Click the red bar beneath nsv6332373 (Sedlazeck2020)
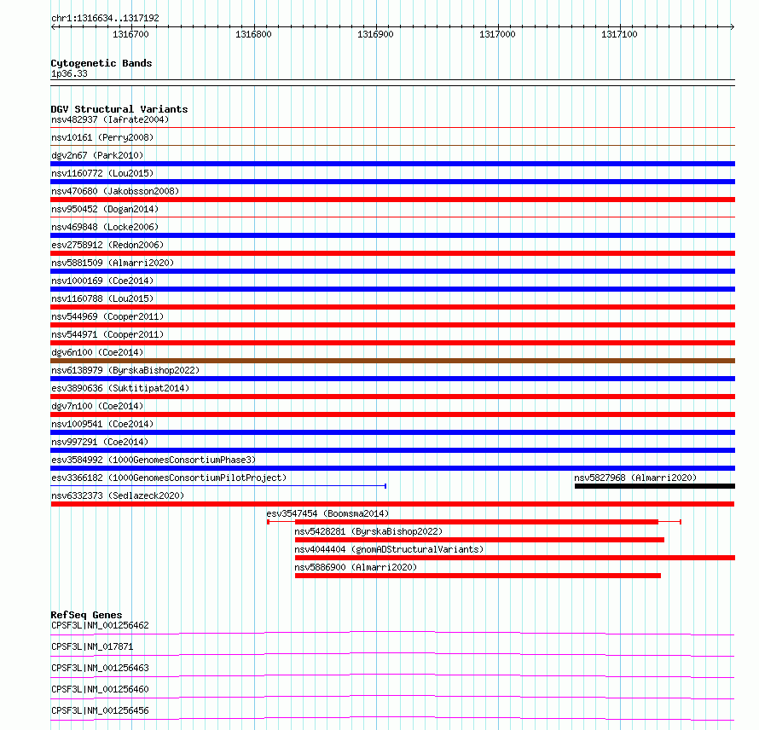This screenshot has width=759, height=730. tap(392, 504)
